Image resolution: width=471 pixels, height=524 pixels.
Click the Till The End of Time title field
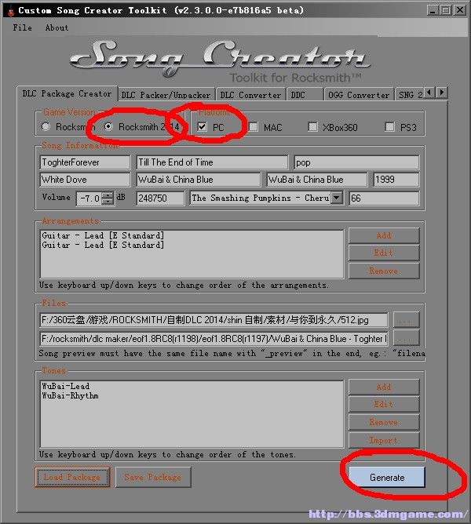click(x=212, y=162)
